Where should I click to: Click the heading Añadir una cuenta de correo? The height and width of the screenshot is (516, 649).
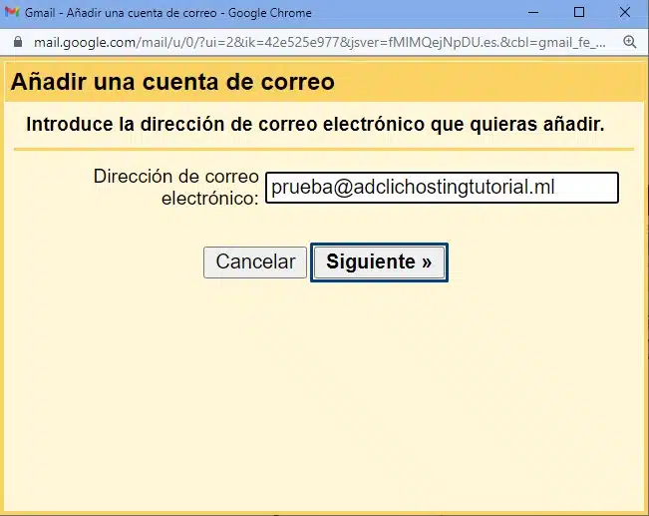pyautogui.click(x=172, y=82)
